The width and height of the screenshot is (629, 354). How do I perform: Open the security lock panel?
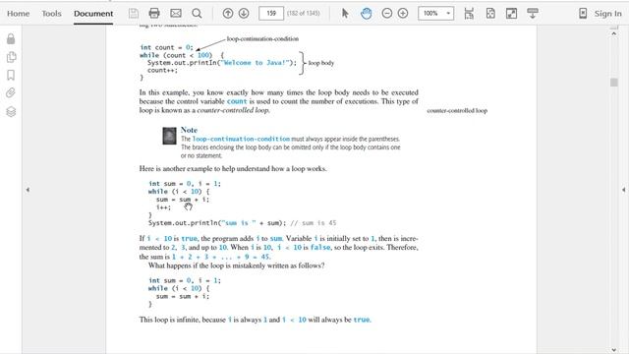click(x=11, y=39)
